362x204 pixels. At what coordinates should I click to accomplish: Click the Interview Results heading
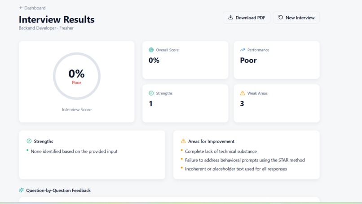(x=57, y=20)
